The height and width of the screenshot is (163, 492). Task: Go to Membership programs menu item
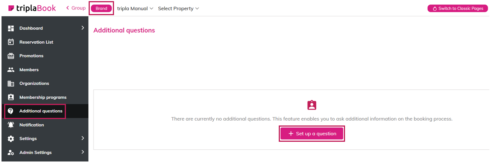pos(43,97)
